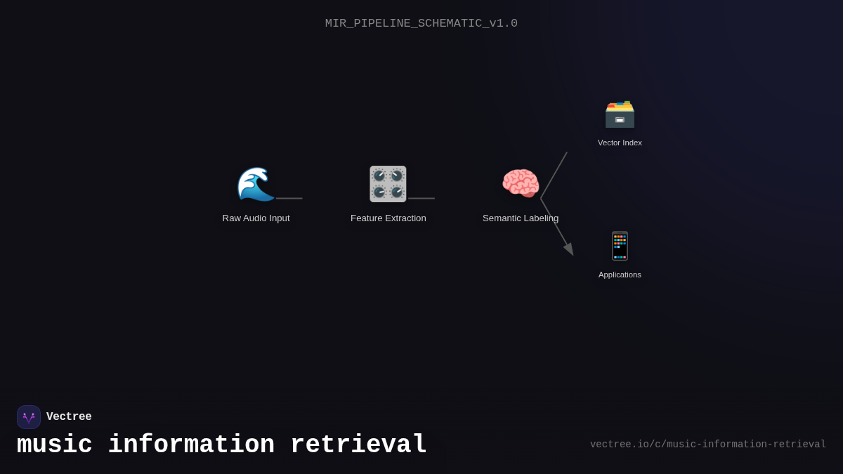Image resolution: width=843 pixels, height=474 pixels.
Task: Click the music information retrieval heading
Action: (x=221, y=445)
